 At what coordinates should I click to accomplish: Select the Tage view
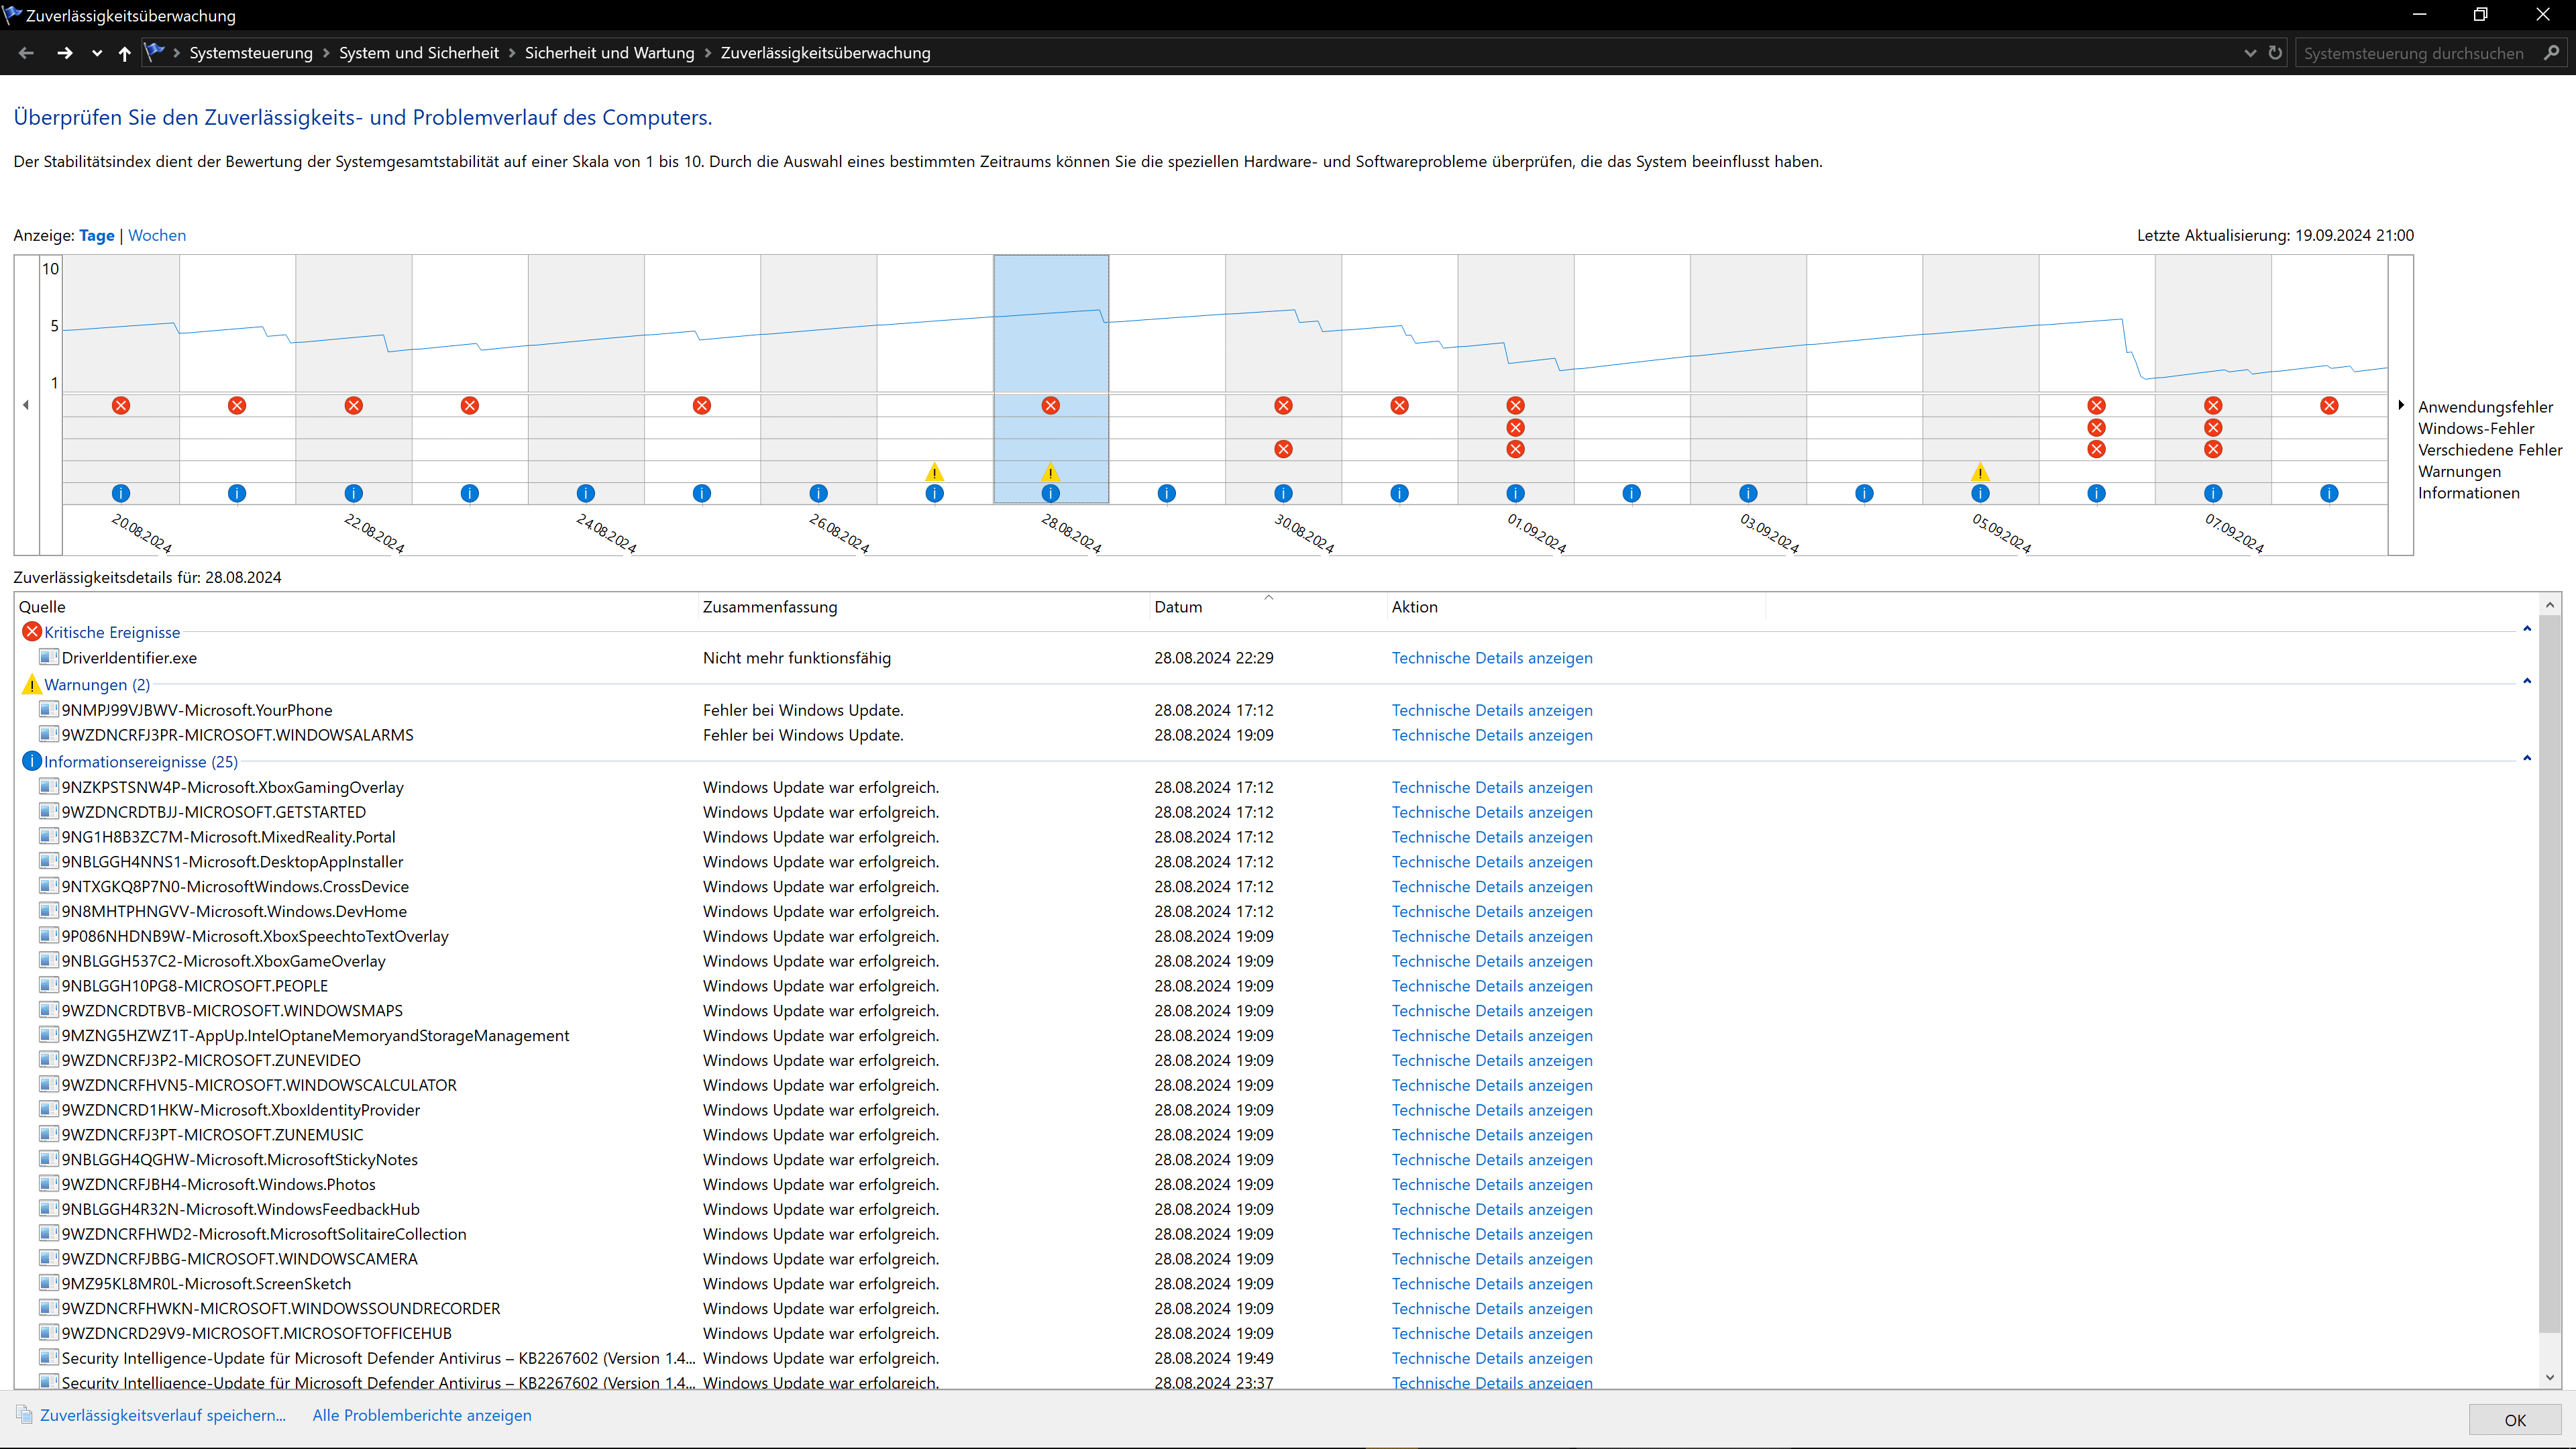97,235
